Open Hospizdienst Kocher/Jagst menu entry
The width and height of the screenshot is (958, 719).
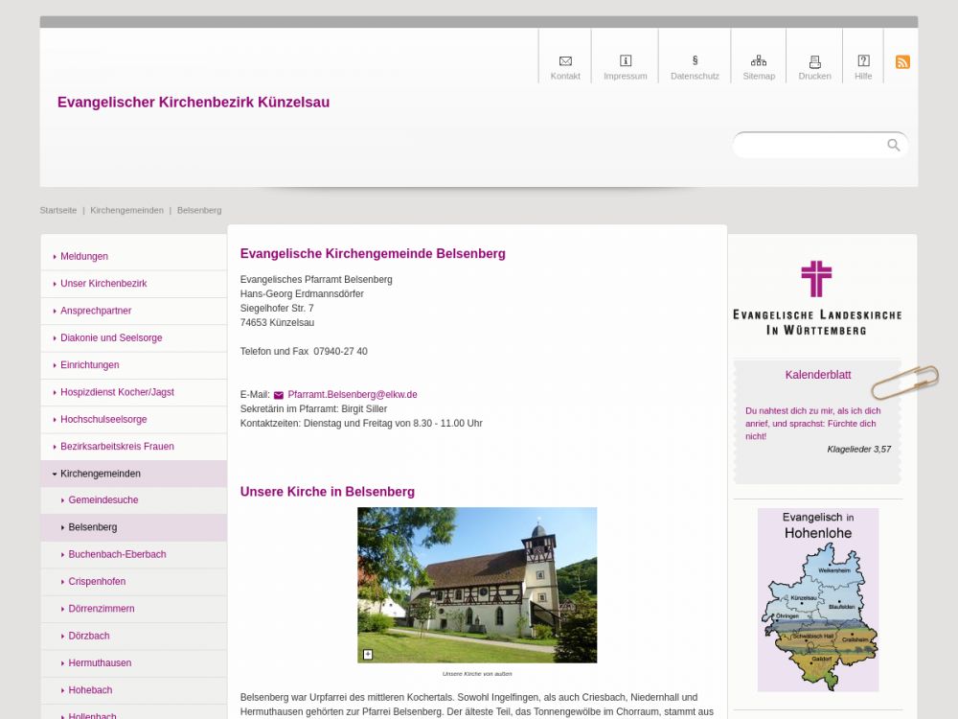(x=117, y=392)
